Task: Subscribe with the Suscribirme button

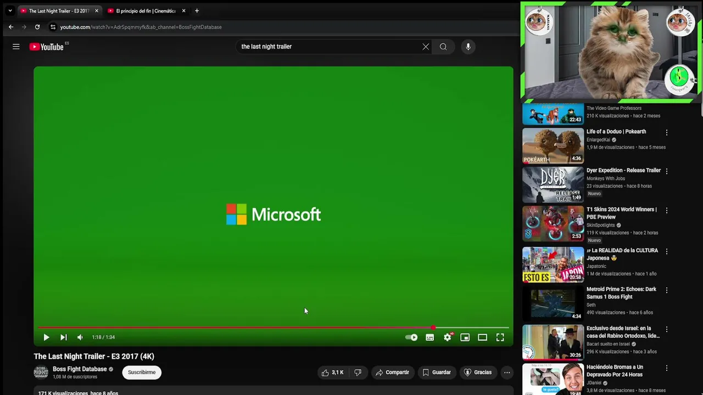Action: coord(142,373)
